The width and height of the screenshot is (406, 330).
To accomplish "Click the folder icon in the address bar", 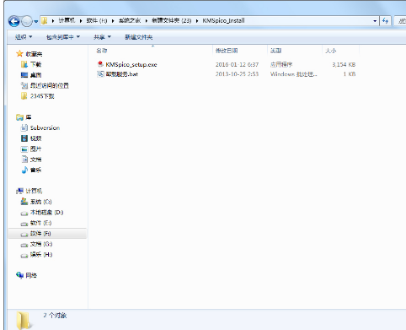I will [45, 20].
